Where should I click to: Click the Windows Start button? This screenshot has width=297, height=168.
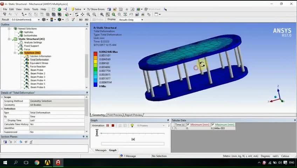[5, 162]
